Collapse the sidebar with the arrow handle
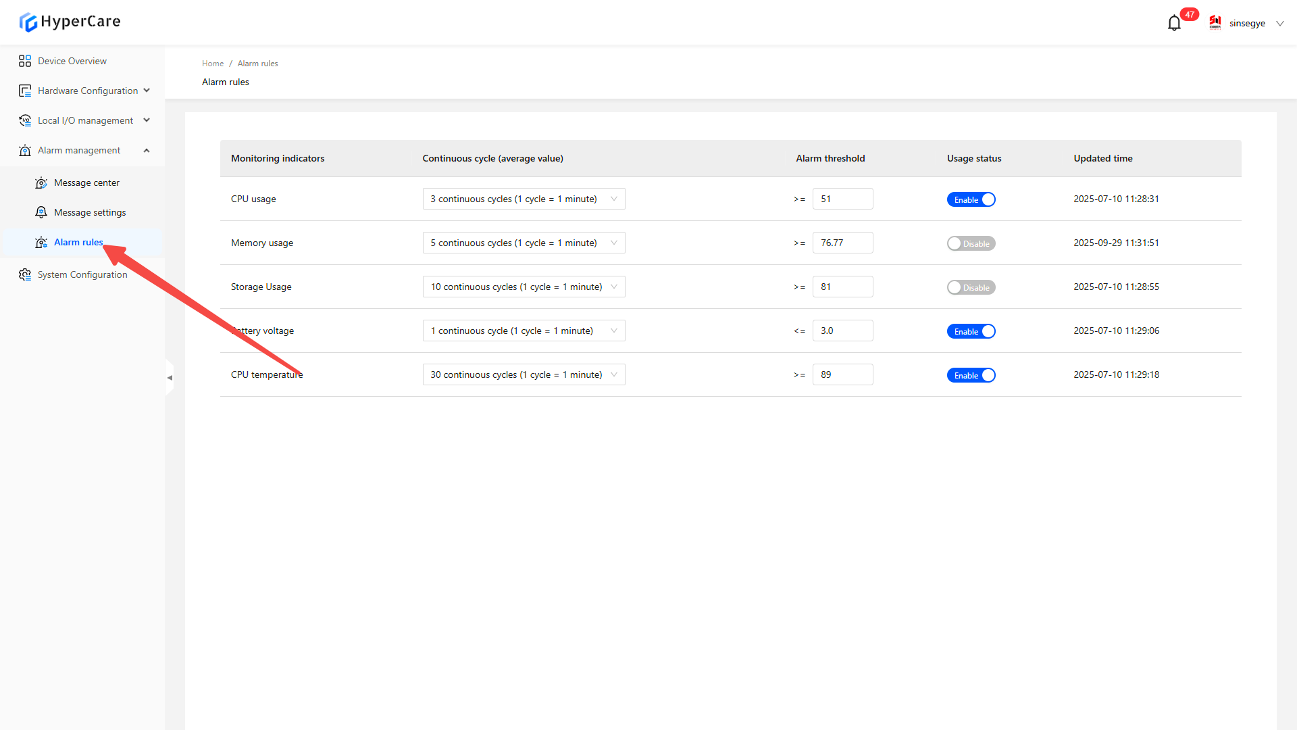The height and width of the screenshot is (730, 1297). point(170,378)
